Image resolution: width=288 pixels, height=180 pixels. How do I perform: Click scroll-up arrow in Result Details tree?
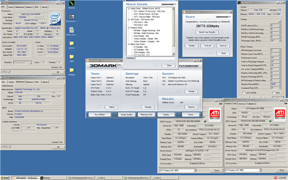[x=173, y=9]
